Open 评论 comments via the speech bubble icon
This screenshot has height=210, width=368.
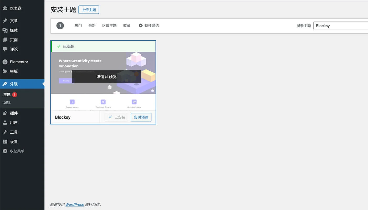[x=5, y=49]
